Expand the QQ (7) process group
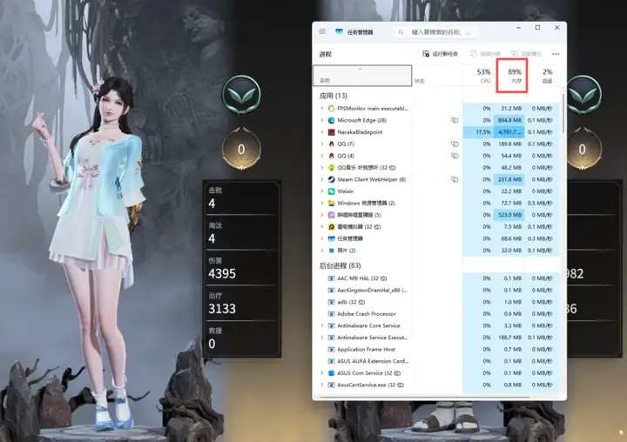Screen dimensions: 627x442 pos(322,144)
